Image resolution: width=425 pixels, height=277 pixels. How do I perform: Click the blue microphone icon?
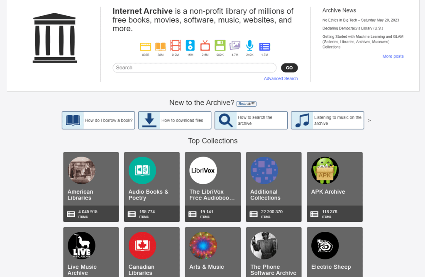(249, 45)
